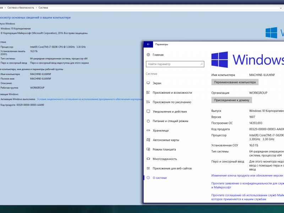
Task: Open Приложения для веб-сайтов
Action: tap(172, 168)
